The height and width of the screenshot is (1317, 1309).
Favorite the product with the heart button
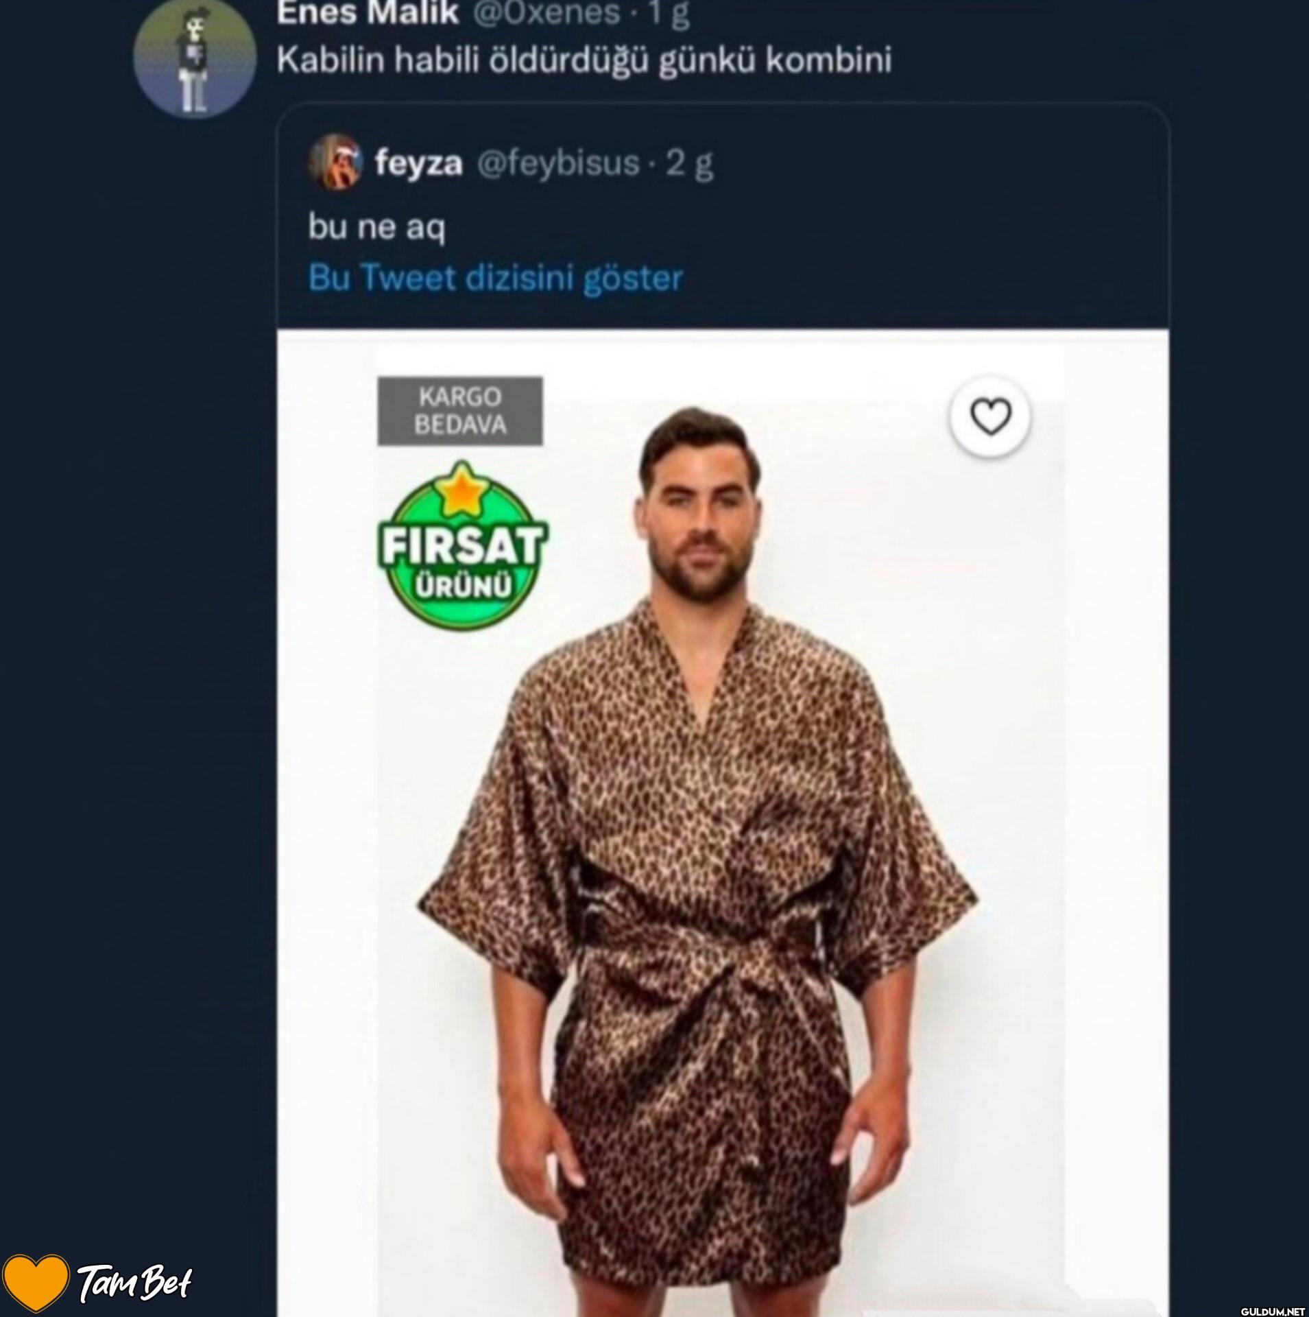[x=990, y=417]
